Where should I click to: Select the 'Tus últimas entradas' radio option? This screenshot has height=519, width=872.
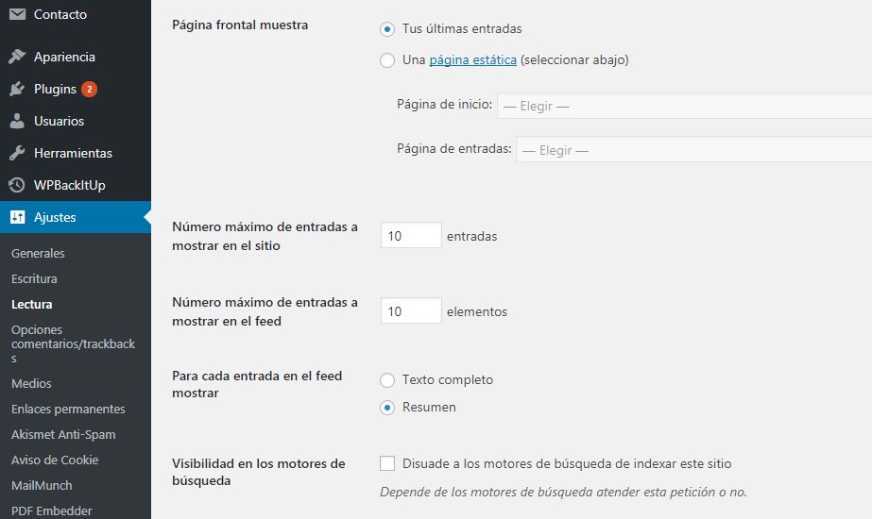pyautogui.click(x=387, y=29)
